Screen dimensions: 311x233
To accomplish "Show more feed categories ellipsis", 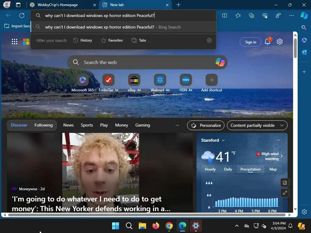I will coord(177,125).
